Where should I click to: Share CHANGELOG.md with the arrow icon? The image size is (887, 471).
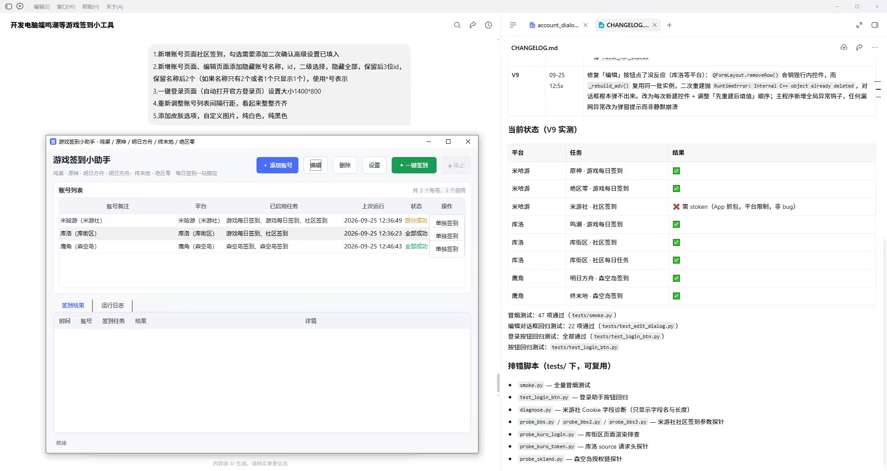click(859, 47)
